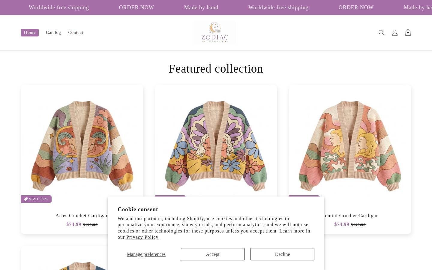Decline cookies in consent dialog

[x=282, y=254]
